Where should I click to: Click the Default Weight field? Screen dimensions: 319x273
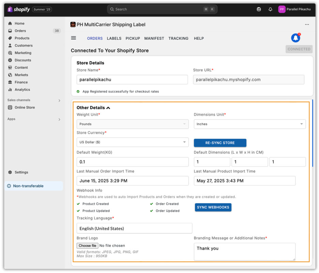tap(133, 162)
